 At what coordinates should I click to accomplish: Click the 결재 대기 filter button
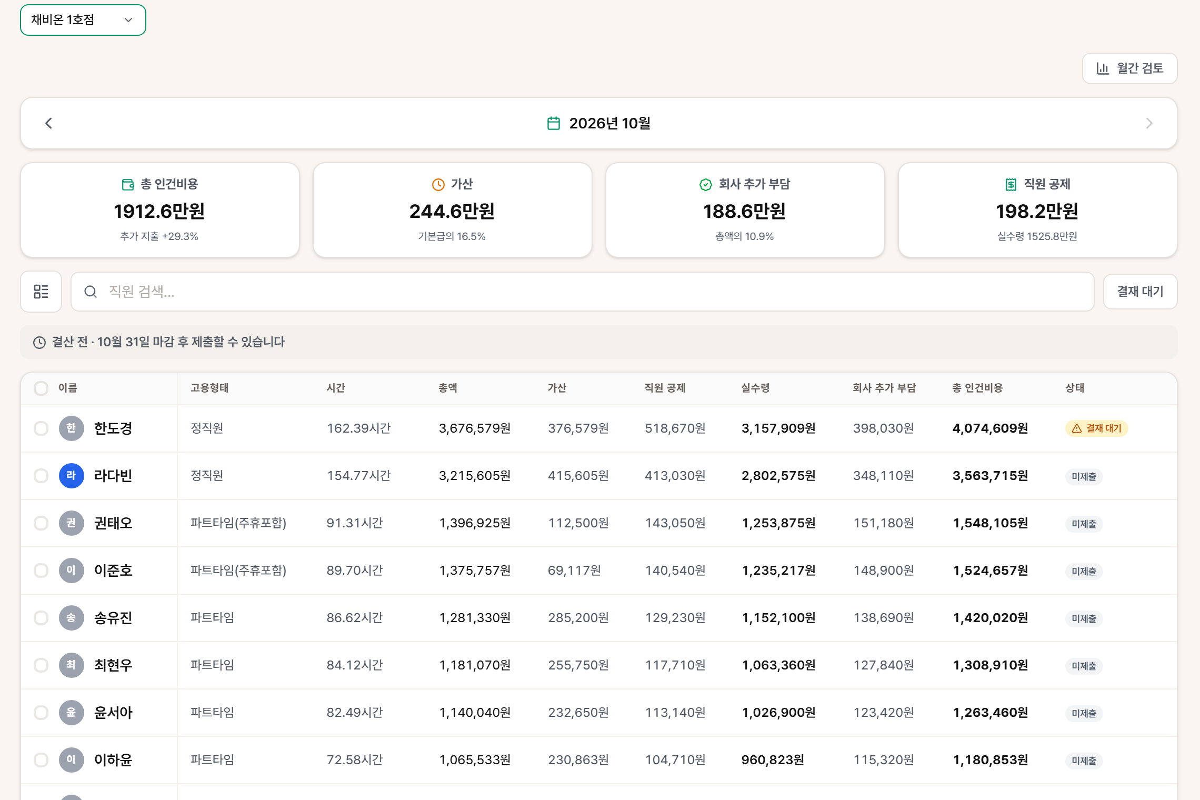coord(1140,292)
